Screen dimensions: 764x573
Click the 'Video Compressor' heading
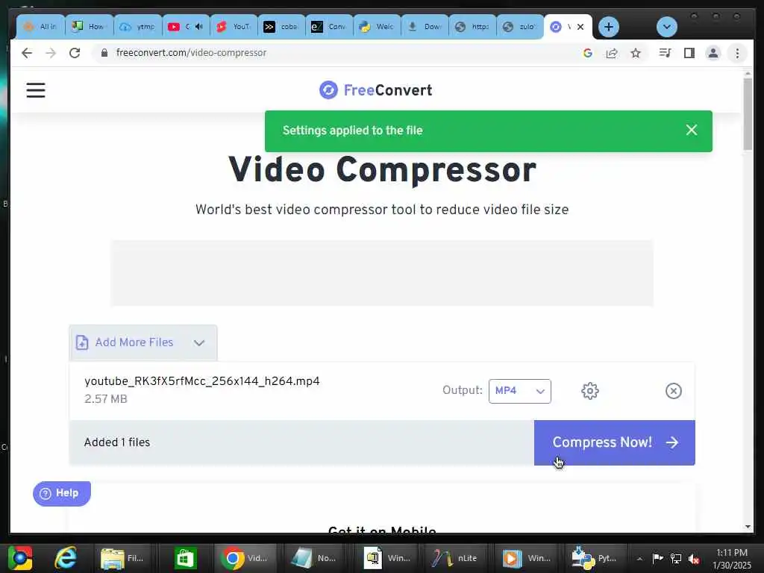[382, 169]
